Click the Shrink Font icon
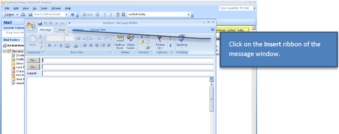339x134 pixels. (84, 38)
